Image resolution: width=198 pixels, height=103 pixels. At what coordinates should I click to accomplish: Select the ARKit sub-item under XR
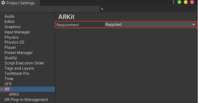[14, 94]
